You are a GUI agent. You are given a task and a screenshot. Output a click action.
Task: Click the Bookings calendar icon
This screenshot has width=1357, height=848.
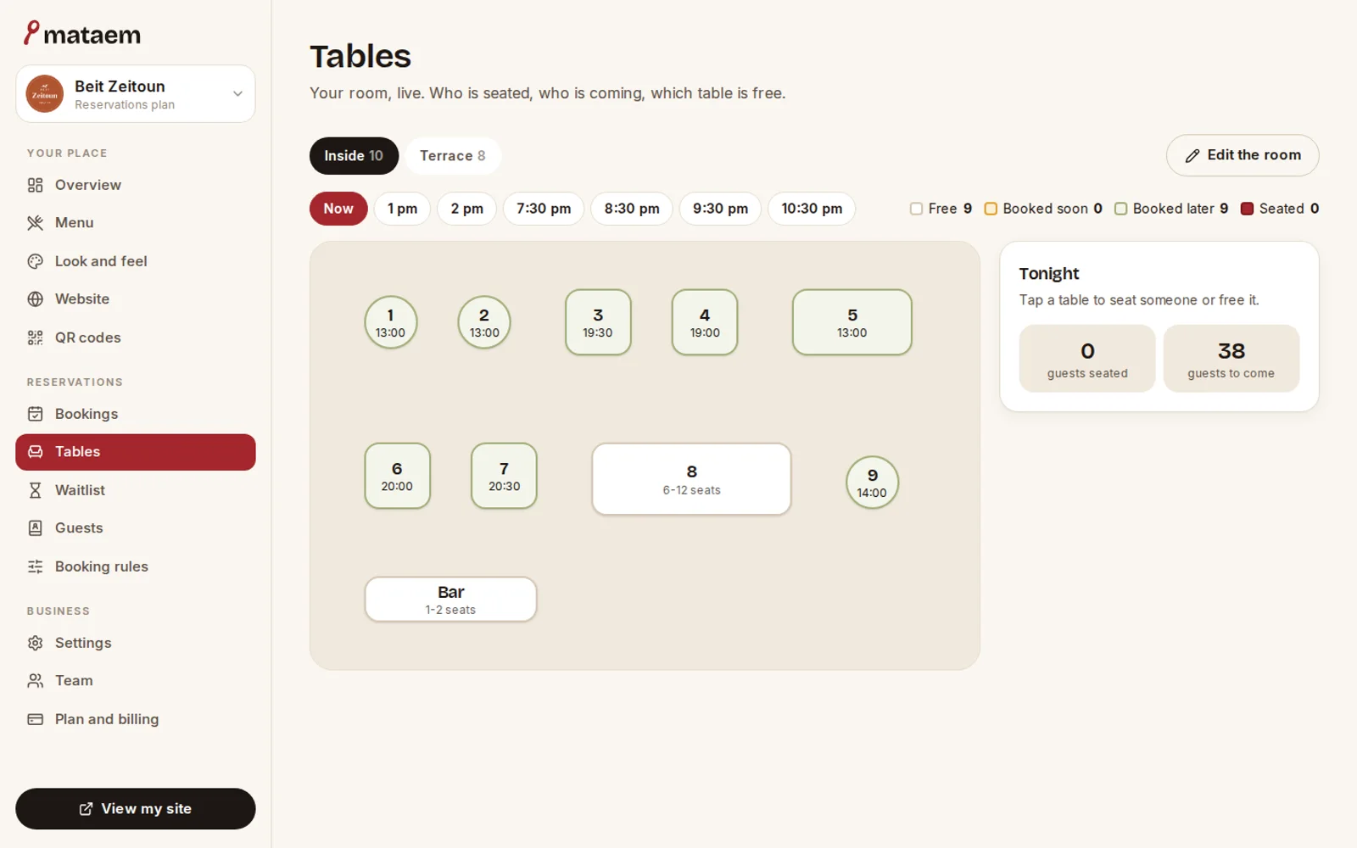click(x=35, y=414)
